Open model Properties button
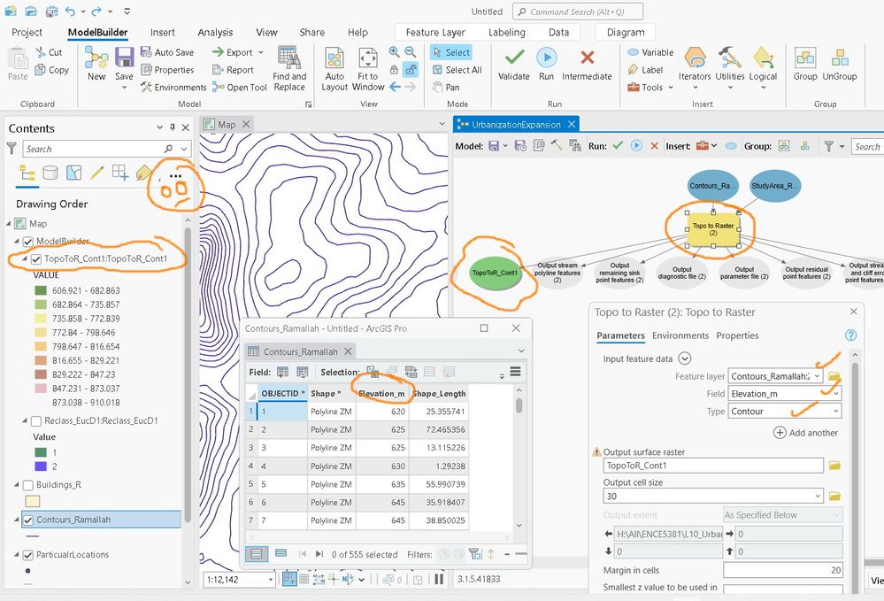Screen dimensions: 884x601 tap(167, 70)
